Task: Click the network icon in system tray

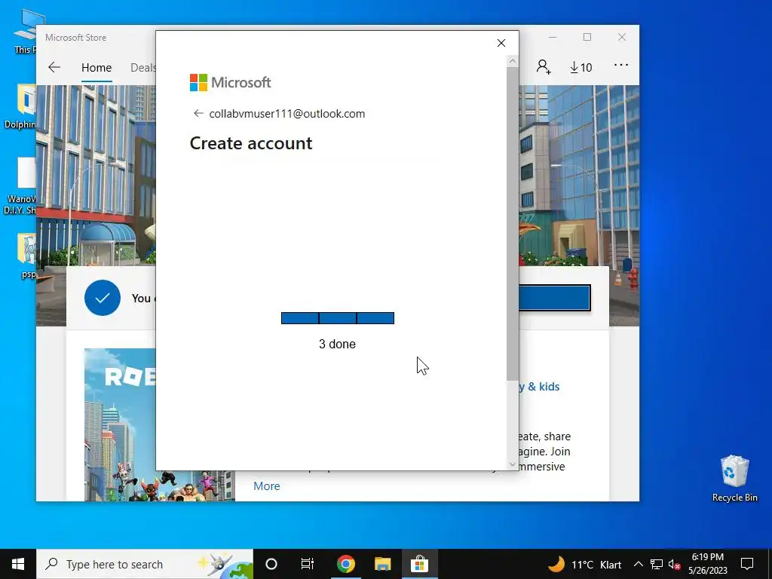Action: (x=657, y=564)
